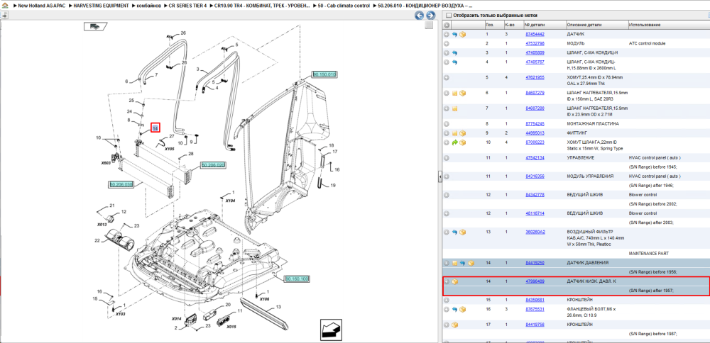Toggle the plus circle for part 87454442
Screen dimensions: 710x343
coord(447,34)
